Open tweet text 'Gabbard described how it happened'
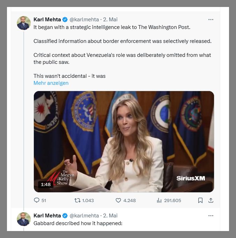 [x=78, y=223]
